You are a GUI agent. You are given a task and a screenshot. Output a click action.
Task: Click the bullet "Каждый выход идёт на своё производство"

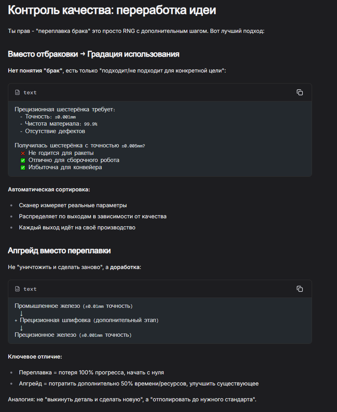(x=77, y=227)
